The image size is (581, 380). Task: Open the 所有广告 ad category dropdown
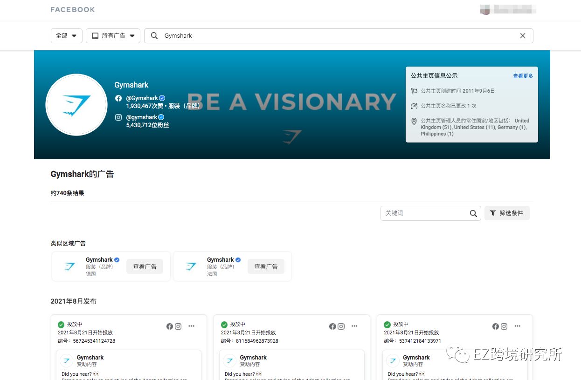(x=113, y=36)
